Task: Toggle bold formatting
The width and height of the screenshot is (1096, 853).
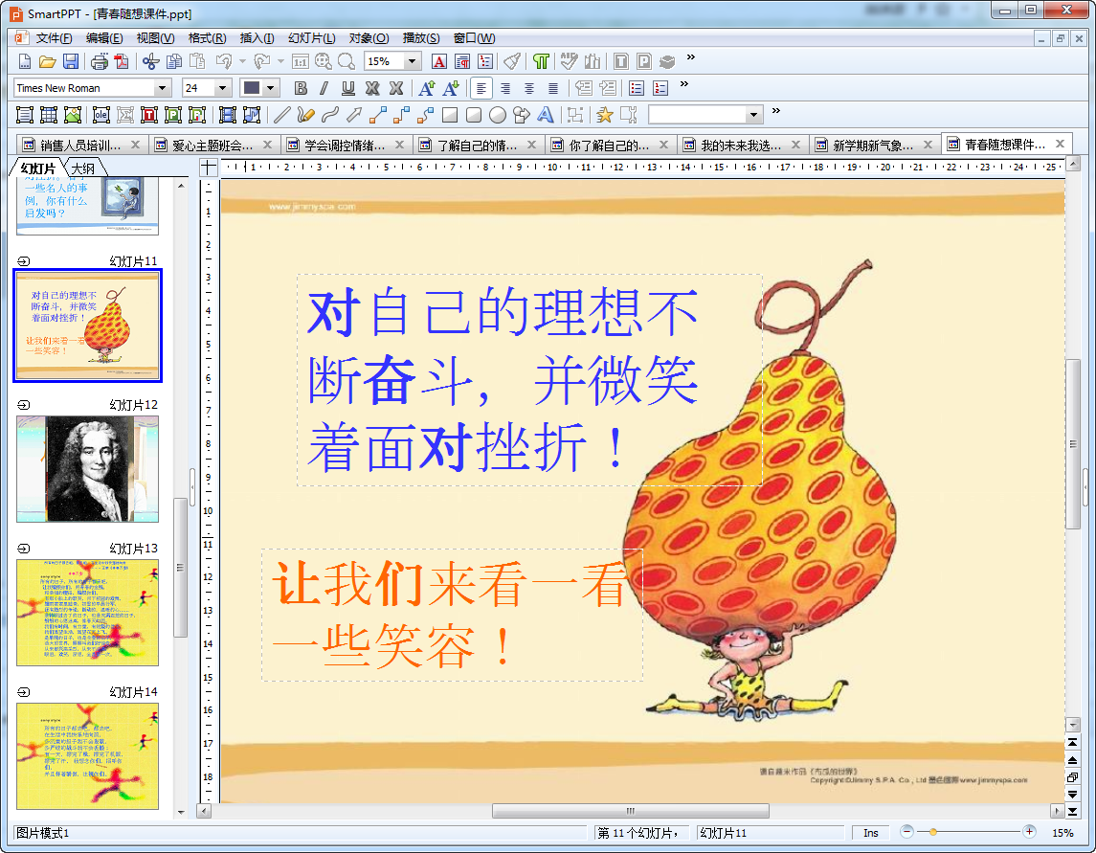Action: click(x=301, y=88)
